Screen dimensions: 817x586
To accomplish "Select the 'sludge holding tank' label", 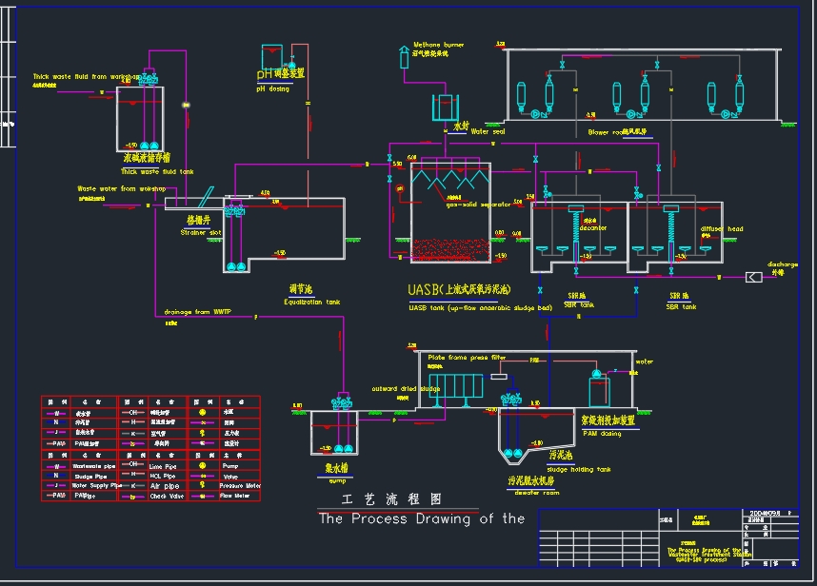I will click(x=578, y=469).
